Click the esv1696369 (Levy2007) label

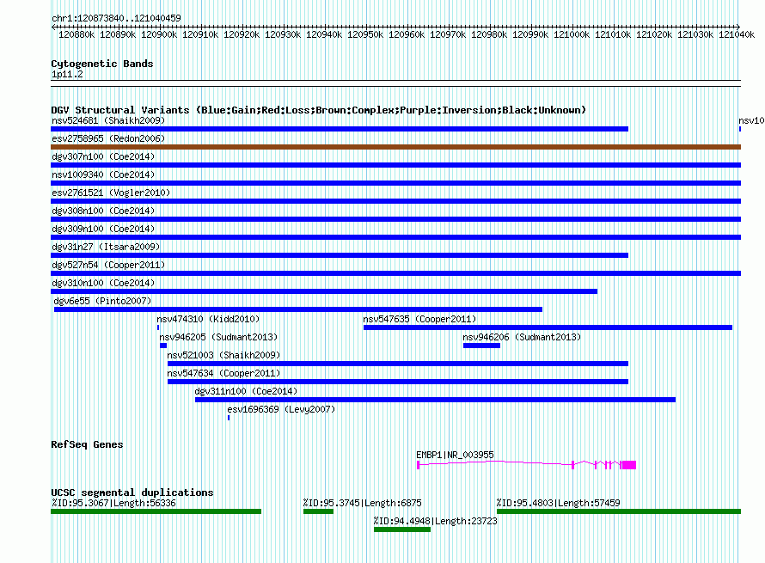[x=281, y=409]
